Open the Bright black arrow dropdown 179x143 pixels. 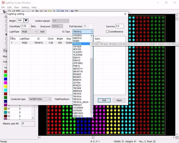coord(26,20)
